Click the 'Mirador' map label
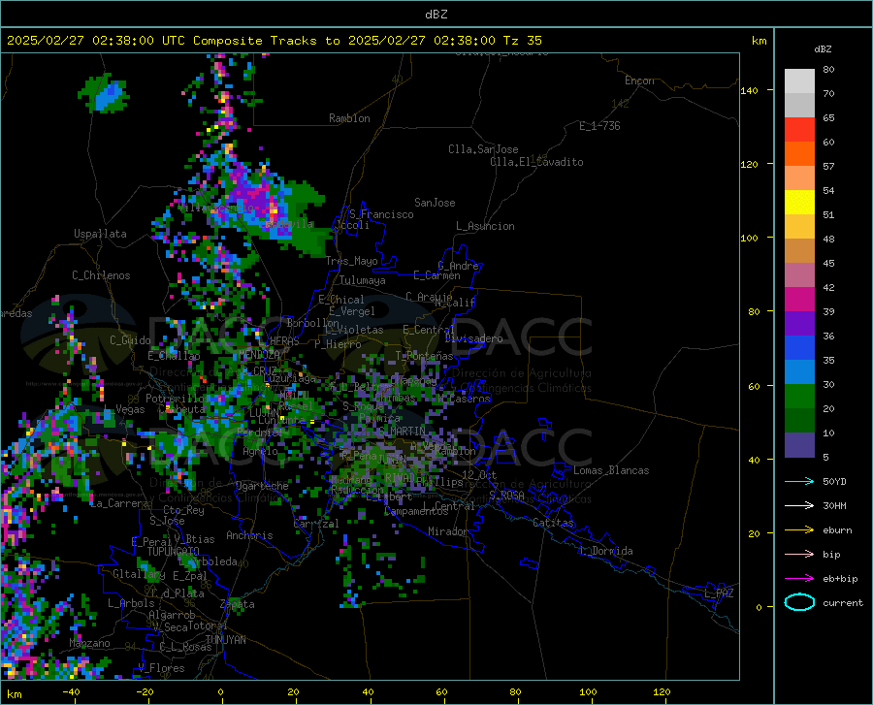The width and height of the screenshot is (873, 705). click(x=448, y=531)
